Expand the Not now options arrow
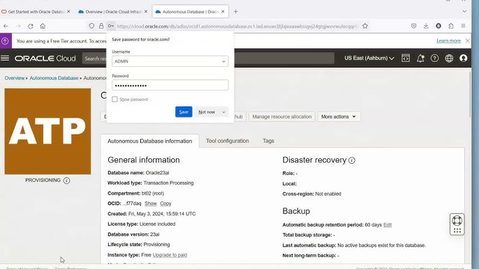The width and height of the screenshot is (479, 269). coord(224,112)
